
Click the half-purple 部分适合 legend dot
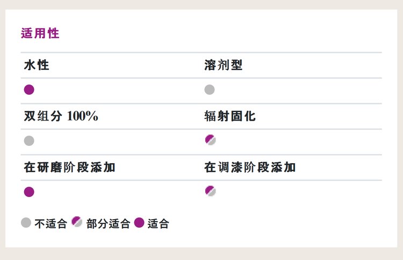click(x=77, y=222)
